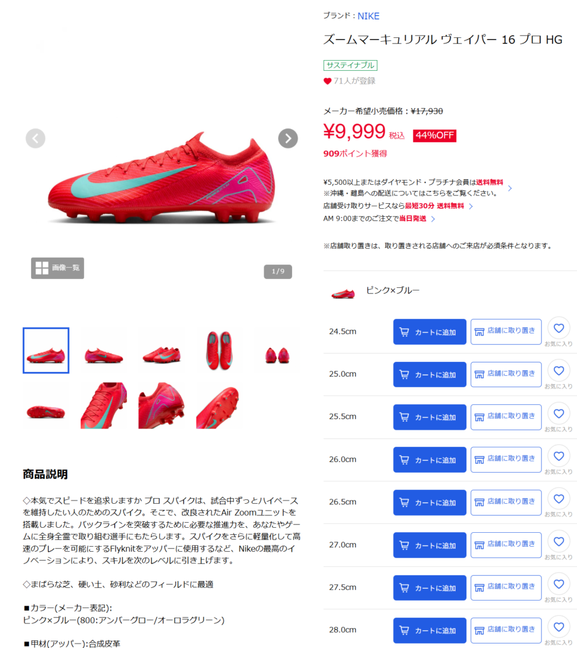577x648 pixels.
Task: View the sole-view shoe thumbnail
Action: (46, 411)
